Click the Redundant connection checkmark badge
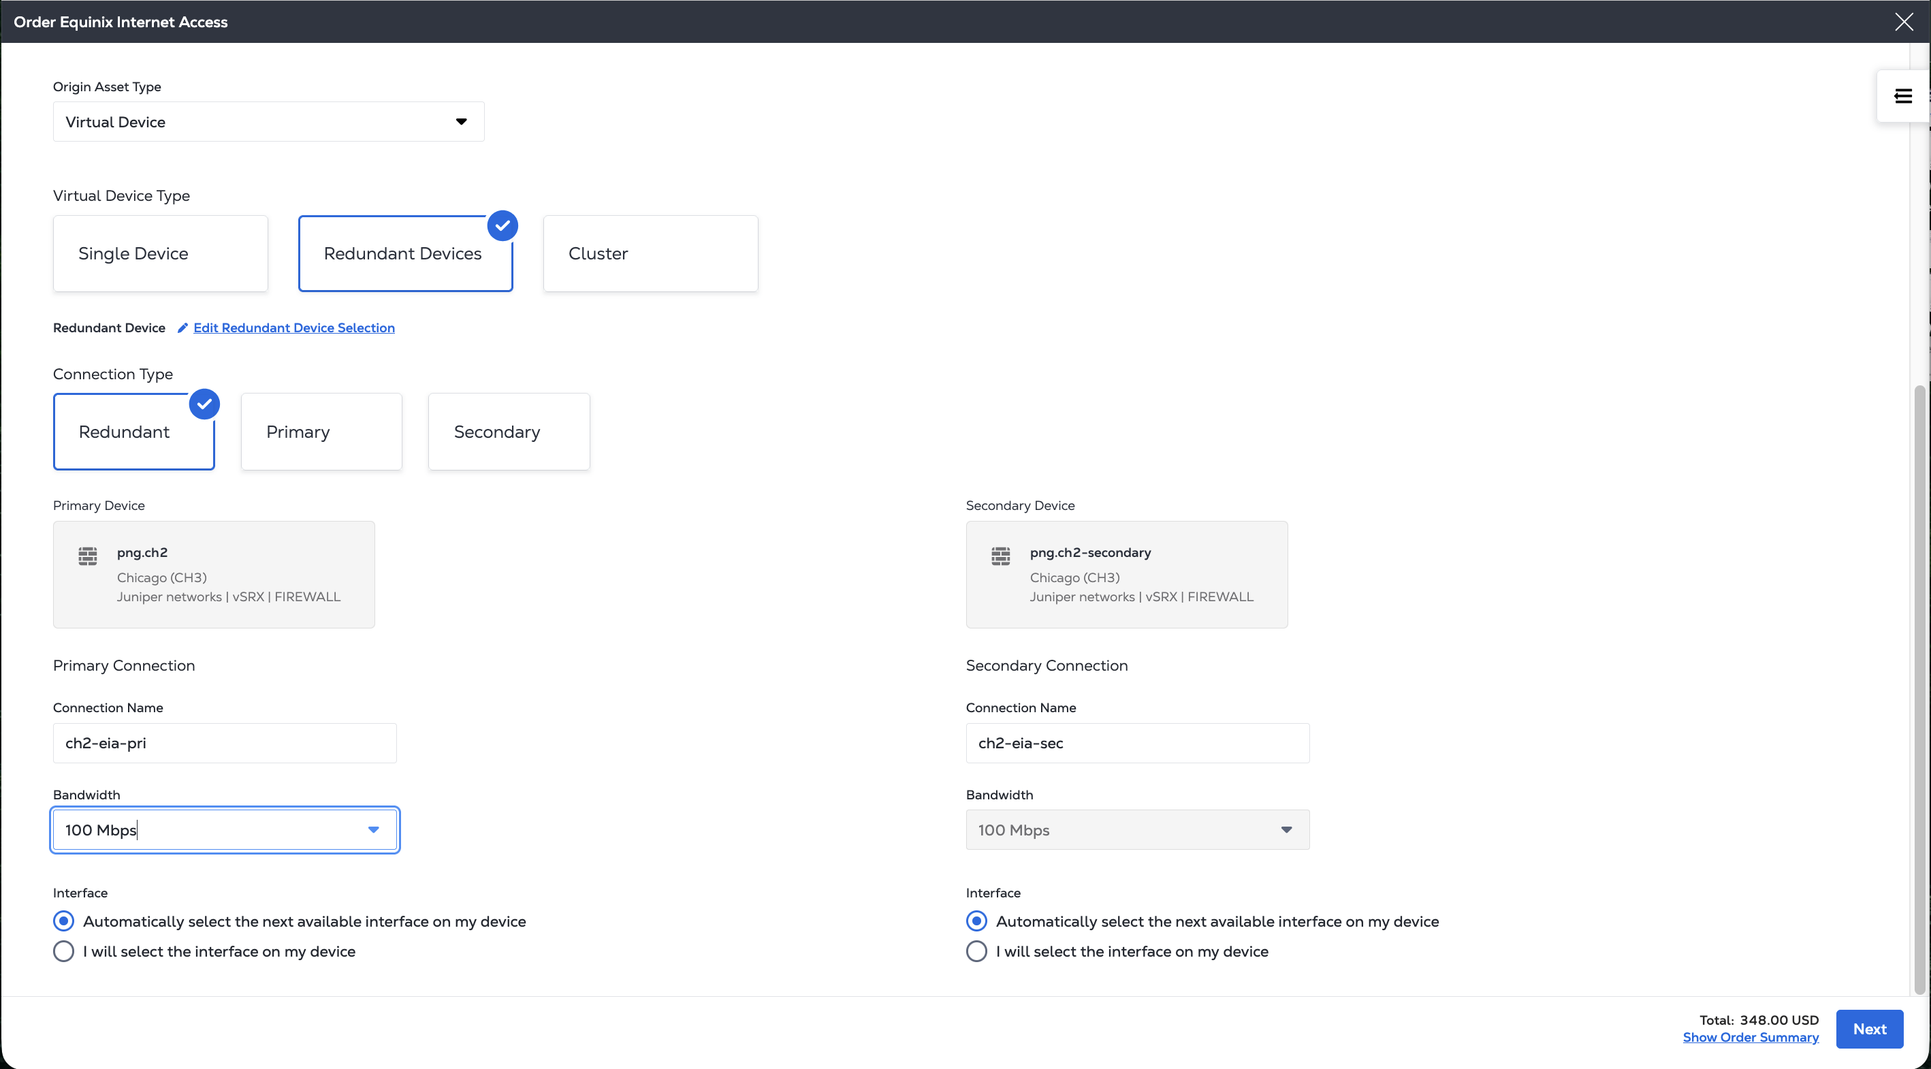 (204, 404)
